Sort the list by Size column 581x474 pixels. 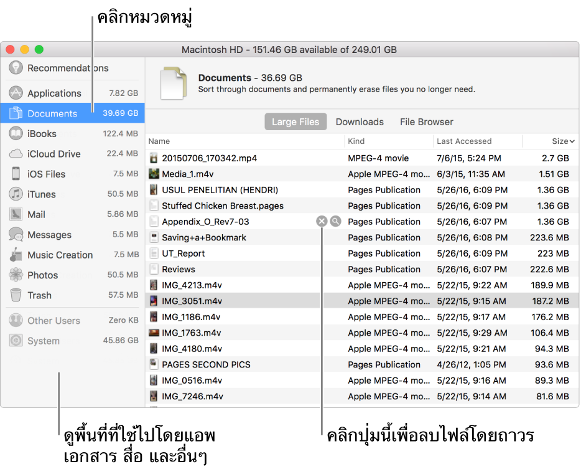(563, 141)
